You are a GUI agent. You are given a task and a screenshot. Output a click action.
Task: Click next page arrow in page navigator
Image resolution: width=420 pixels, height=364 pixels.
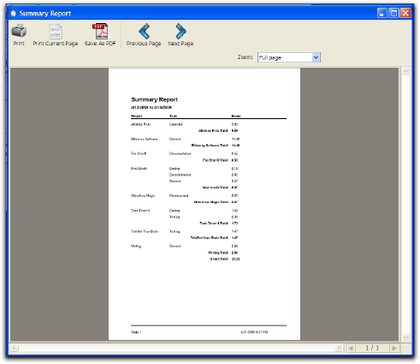click(394, 348)
